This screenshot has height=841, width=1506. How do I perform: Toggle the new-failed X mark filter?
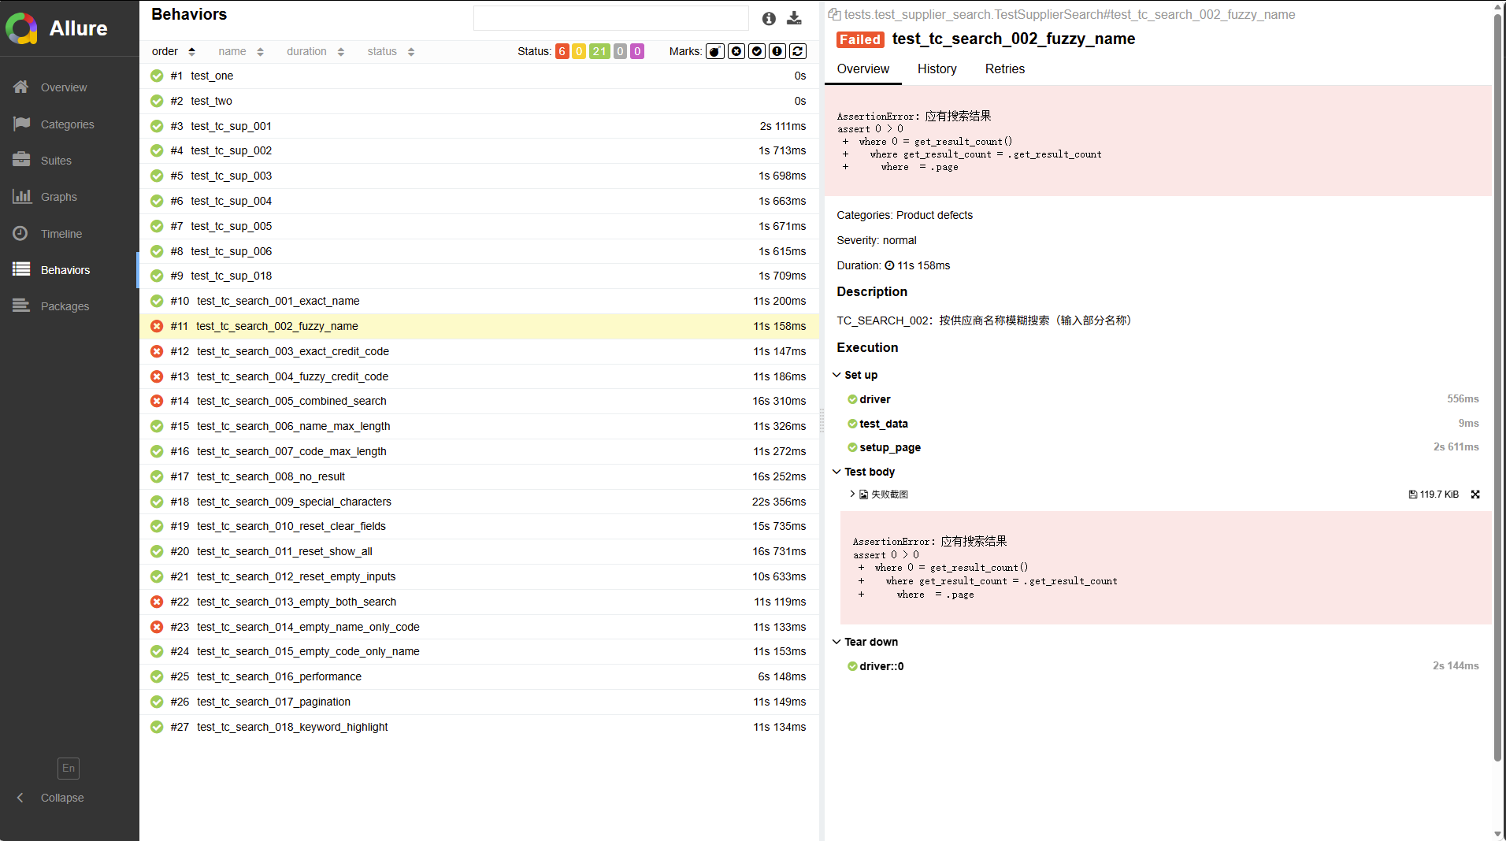(x=736, y=51)
